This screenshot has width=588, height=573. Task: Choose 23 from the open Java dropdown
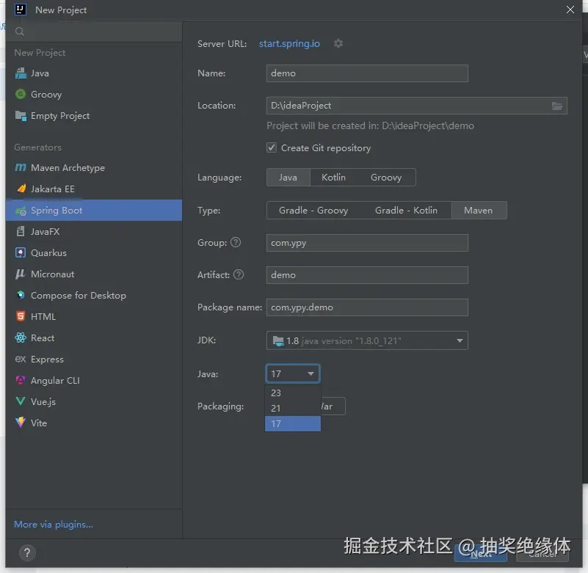[x=292, y=393]
